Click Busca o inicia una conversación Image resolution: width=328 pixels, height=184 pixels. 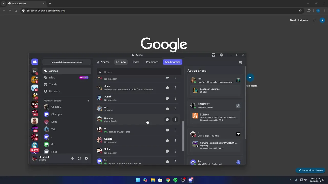pyautogui.click(x=67, y=62)
